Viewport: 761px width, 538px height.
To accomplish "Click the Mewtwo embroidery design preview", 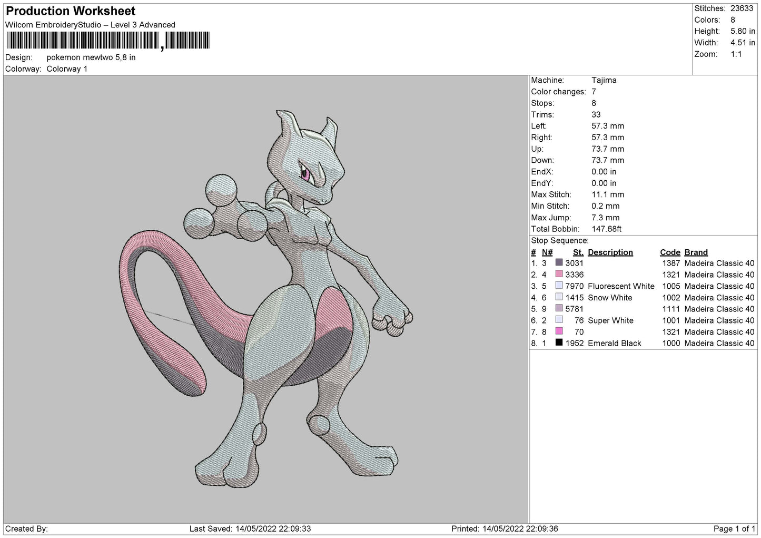I will click(266, 298).
